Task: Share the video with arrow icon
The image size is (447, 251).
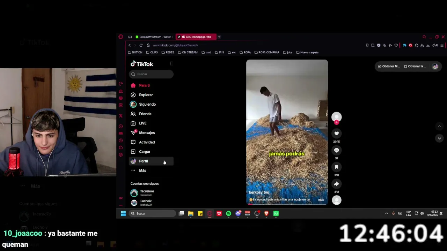Action: point(337,184)
